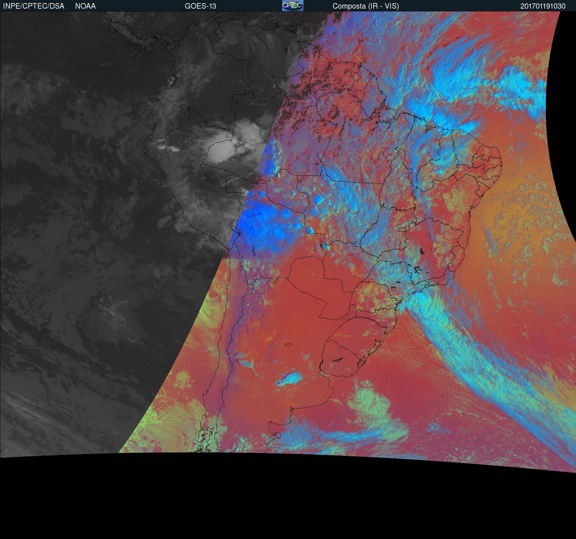Viewport: 576px width, 539px height.
Task: Click the GOES-13 satellite label
Action: pyautogui.click(x=201, y=6)
